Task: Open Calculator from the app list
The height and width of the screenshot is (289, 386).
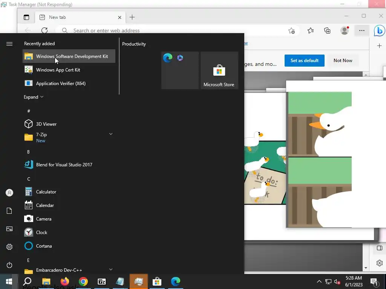Action: (69, 192)
